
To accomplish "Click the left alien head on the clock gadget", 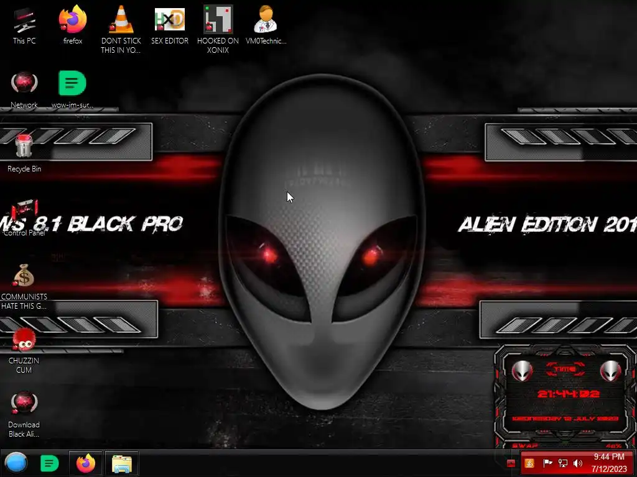I will point(522,370).
